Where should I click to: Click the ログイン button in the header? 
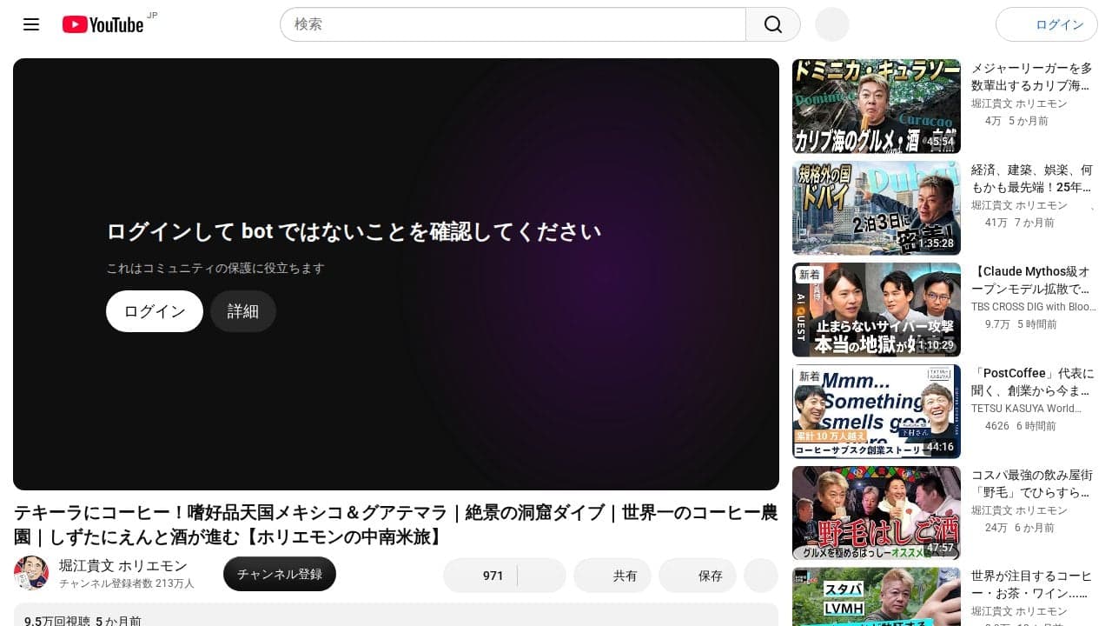pyautogui.click(x=1047, y=24)
